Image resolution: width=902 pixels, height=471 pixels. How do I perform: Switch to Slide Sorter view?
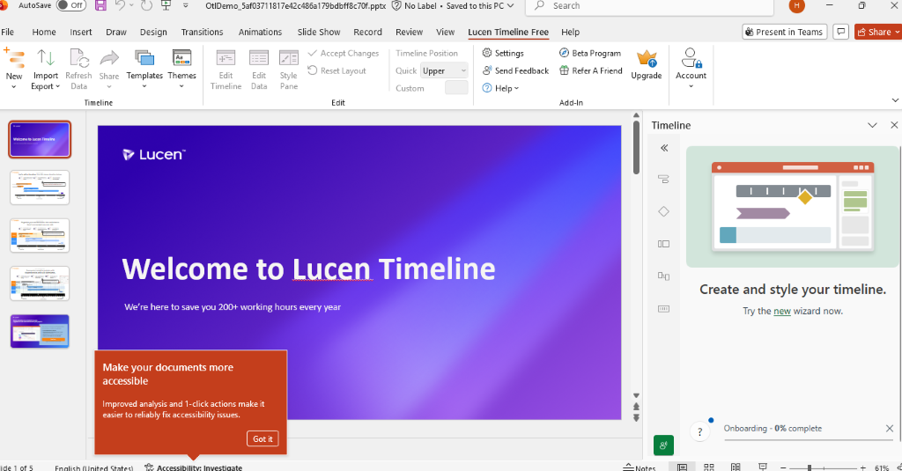(x=709, y=467)
